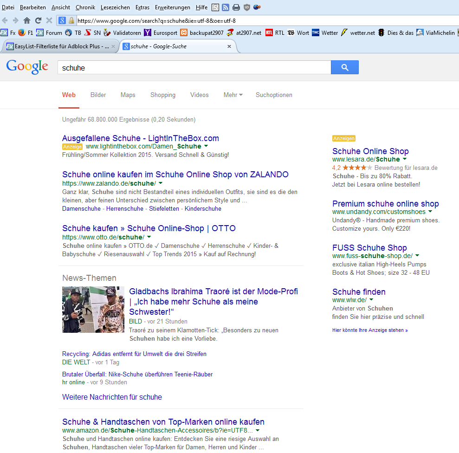Open the home page via house icon
This screenshot has height=453, width=459.
coord(27,20)
